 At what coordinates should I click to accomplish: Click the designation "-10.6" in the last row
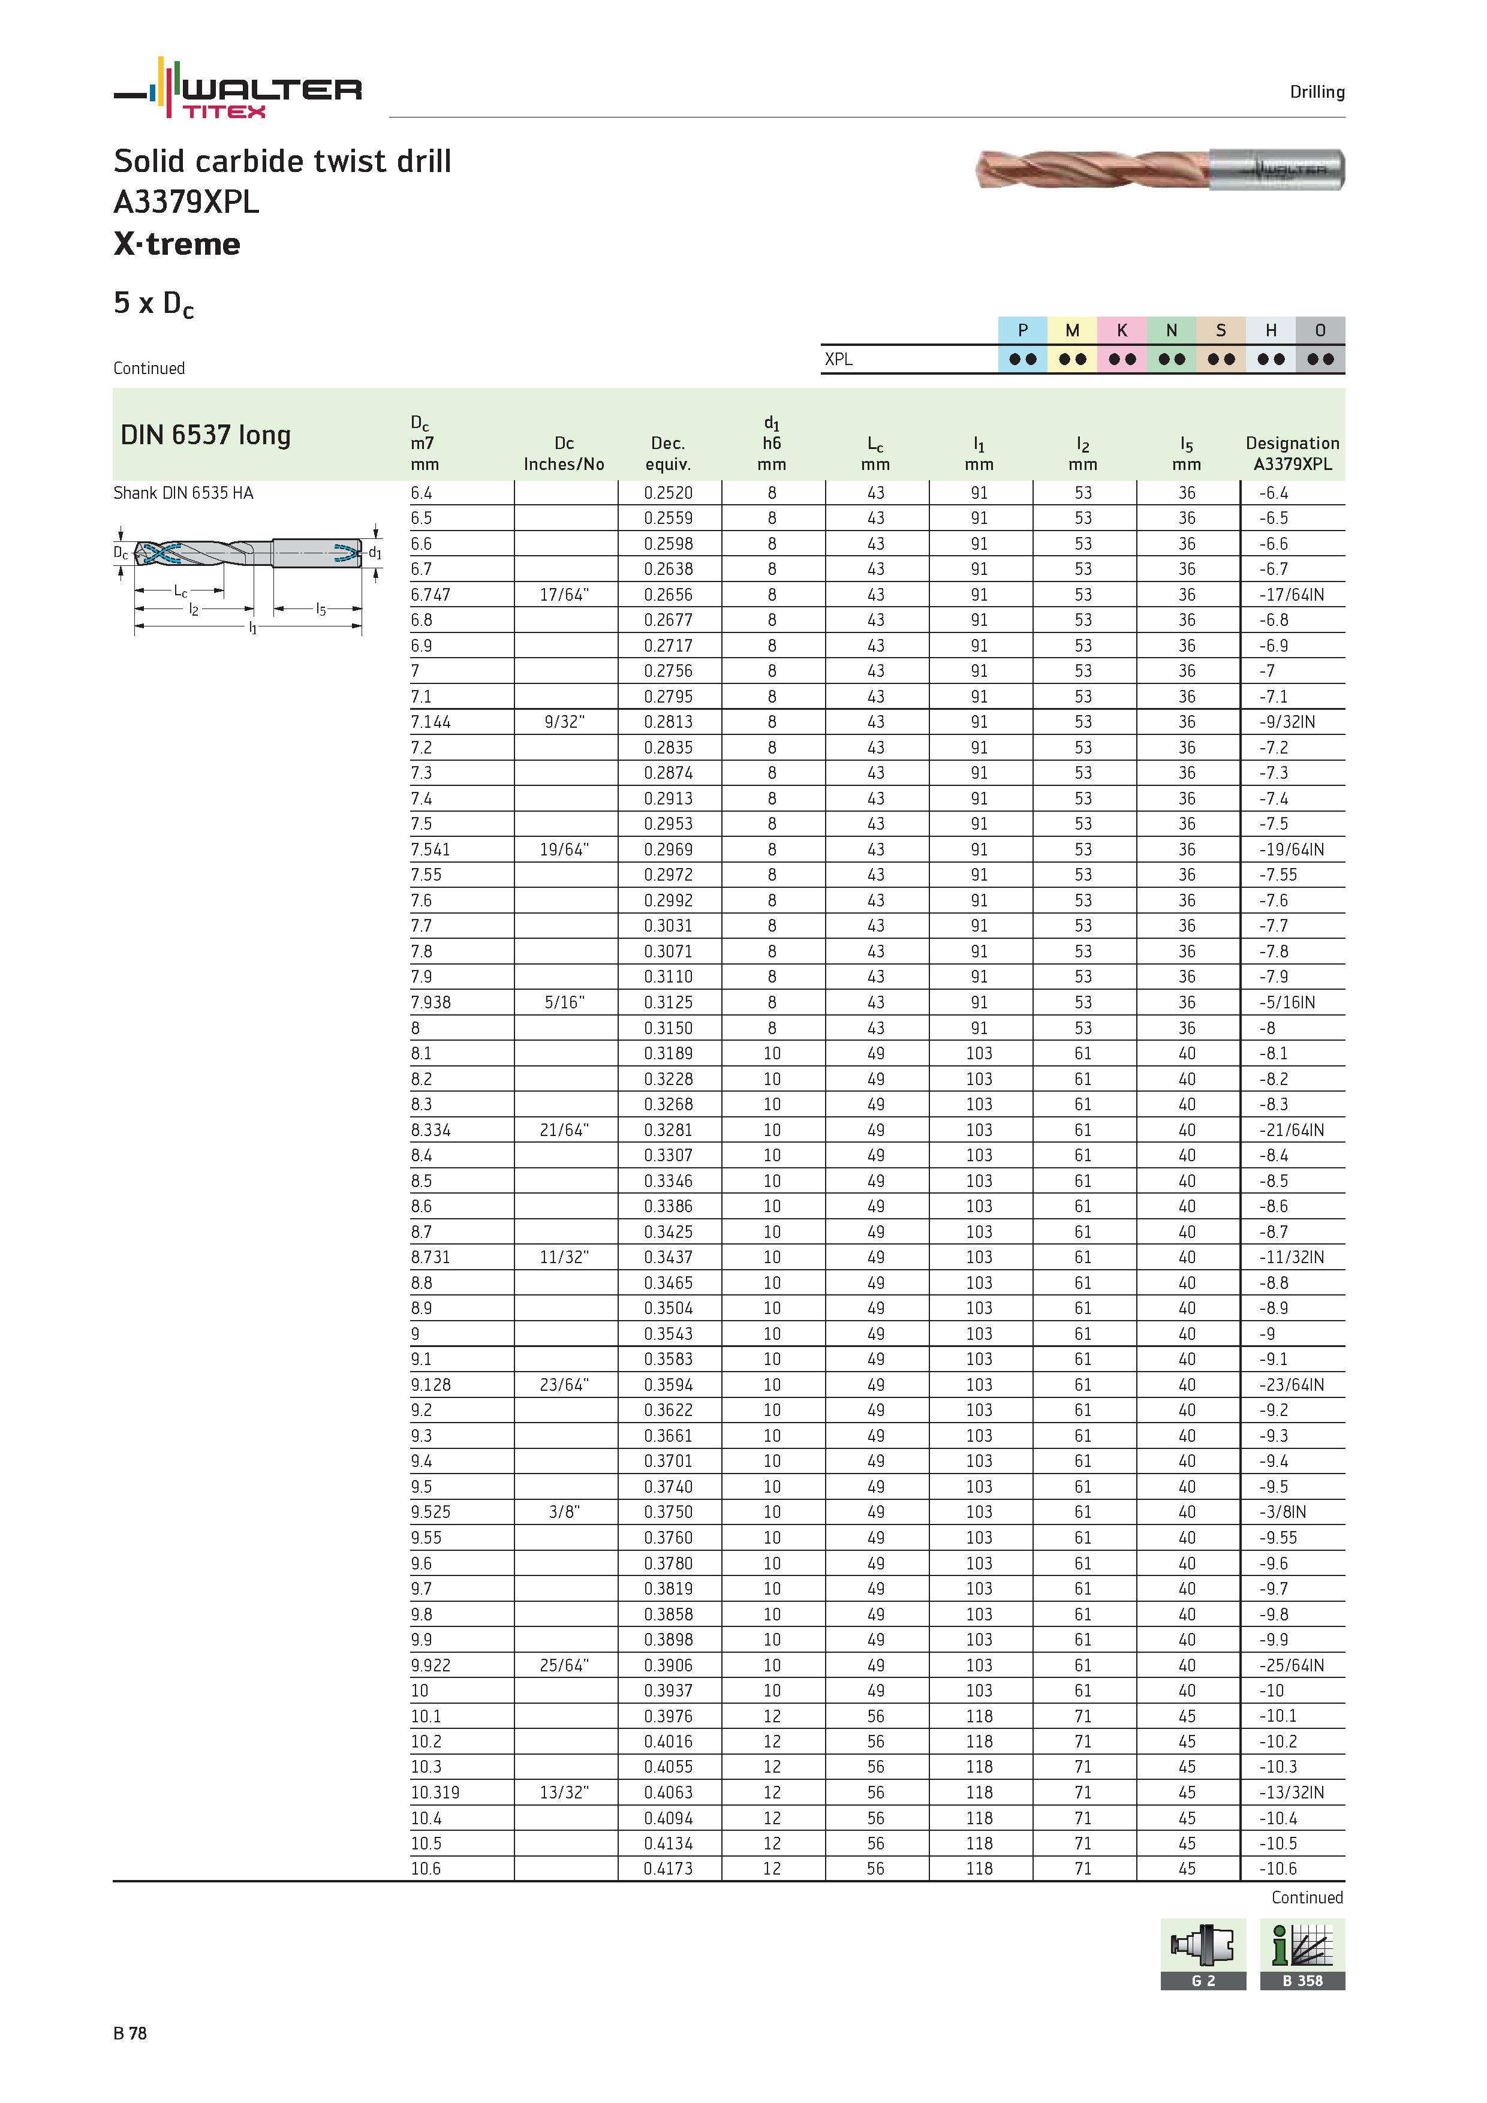(x=1277, y=1869)
